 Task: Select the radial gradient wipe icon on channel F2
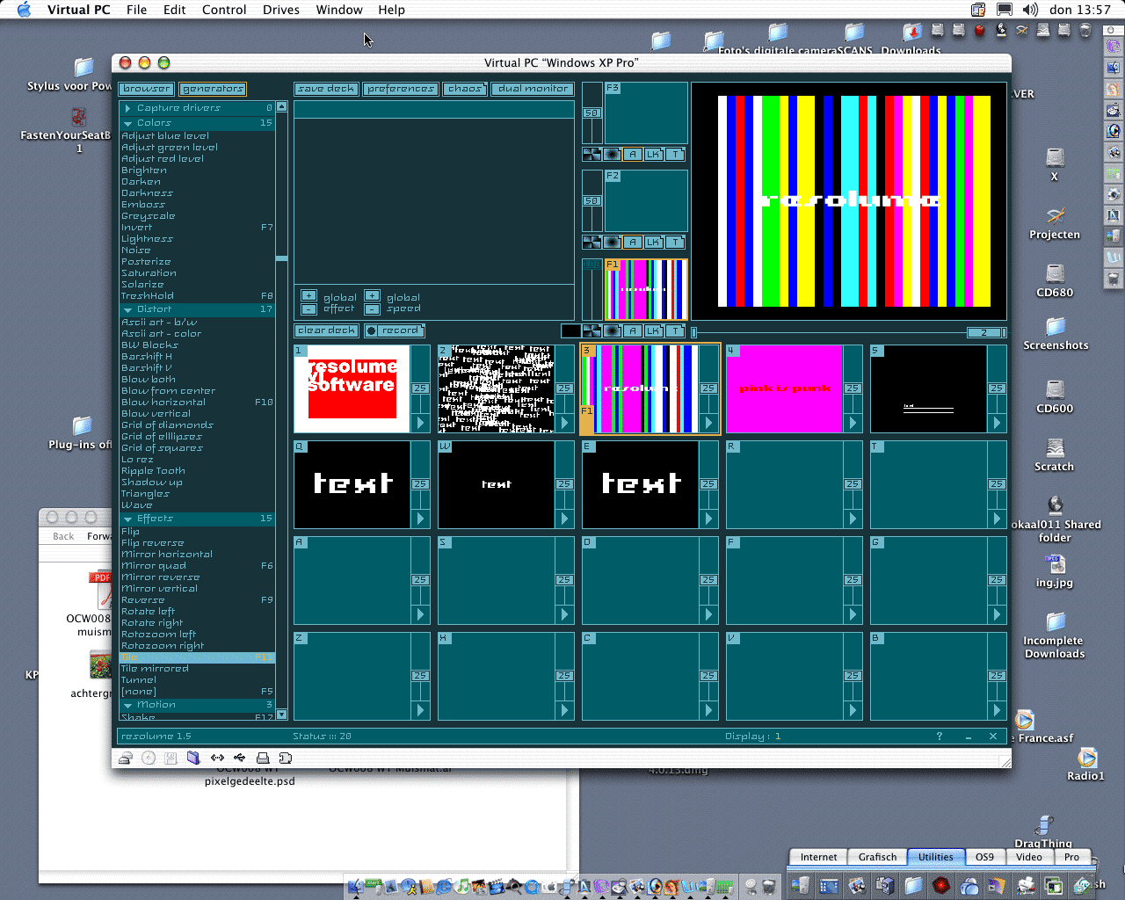(613, 243)
